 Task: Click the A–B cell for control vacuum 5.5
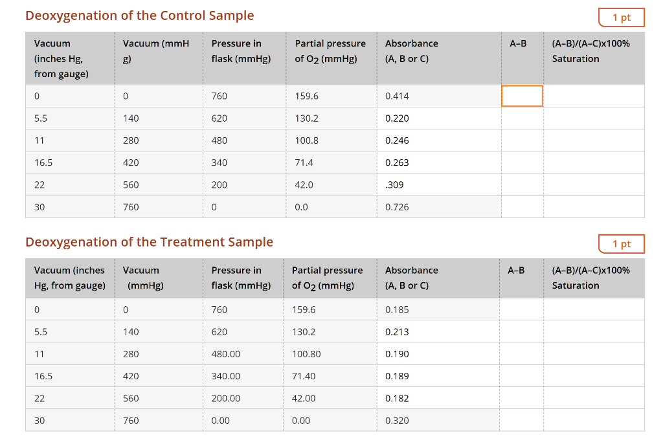pyautogui.click(x=522, y=118)
